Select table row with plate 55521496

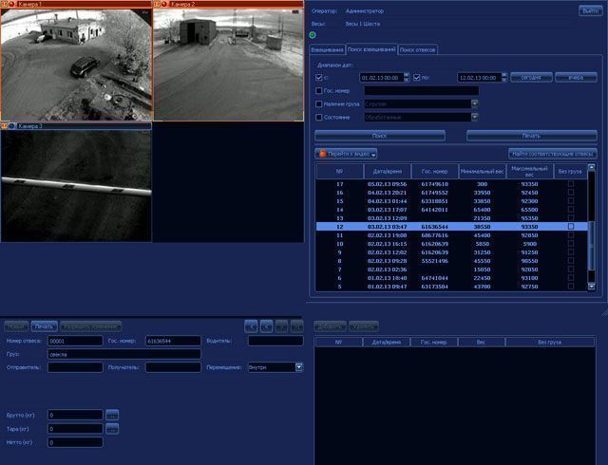pyautogui.click(x=452, y=261)
